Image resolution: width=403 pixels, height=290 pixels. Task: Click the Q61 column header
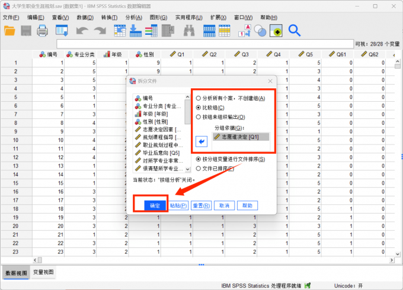(338, 54)
